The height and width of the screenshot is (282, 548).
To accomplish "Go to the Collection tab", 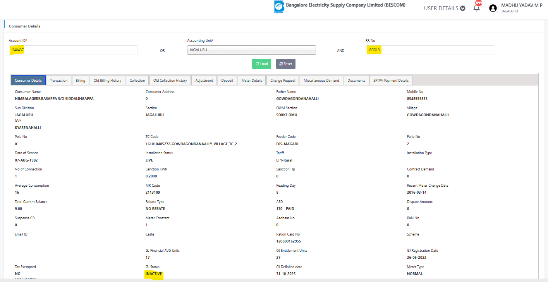I will tap(137, 81).
